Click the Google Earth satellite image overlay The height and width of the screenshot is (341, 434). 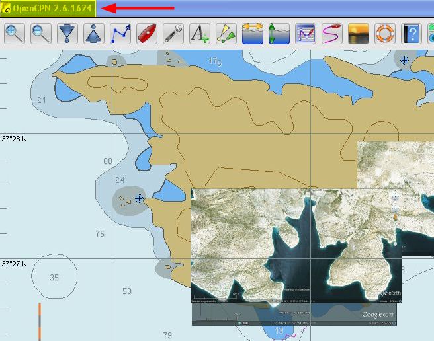click(296, 246)
